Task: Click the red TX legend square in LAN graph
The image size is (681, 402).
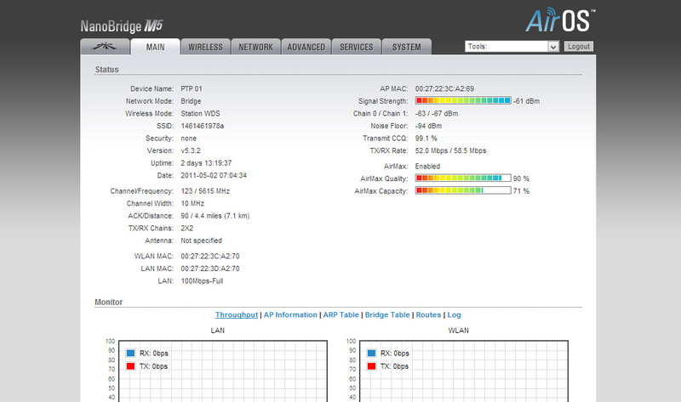Action: tap(130, 366)
